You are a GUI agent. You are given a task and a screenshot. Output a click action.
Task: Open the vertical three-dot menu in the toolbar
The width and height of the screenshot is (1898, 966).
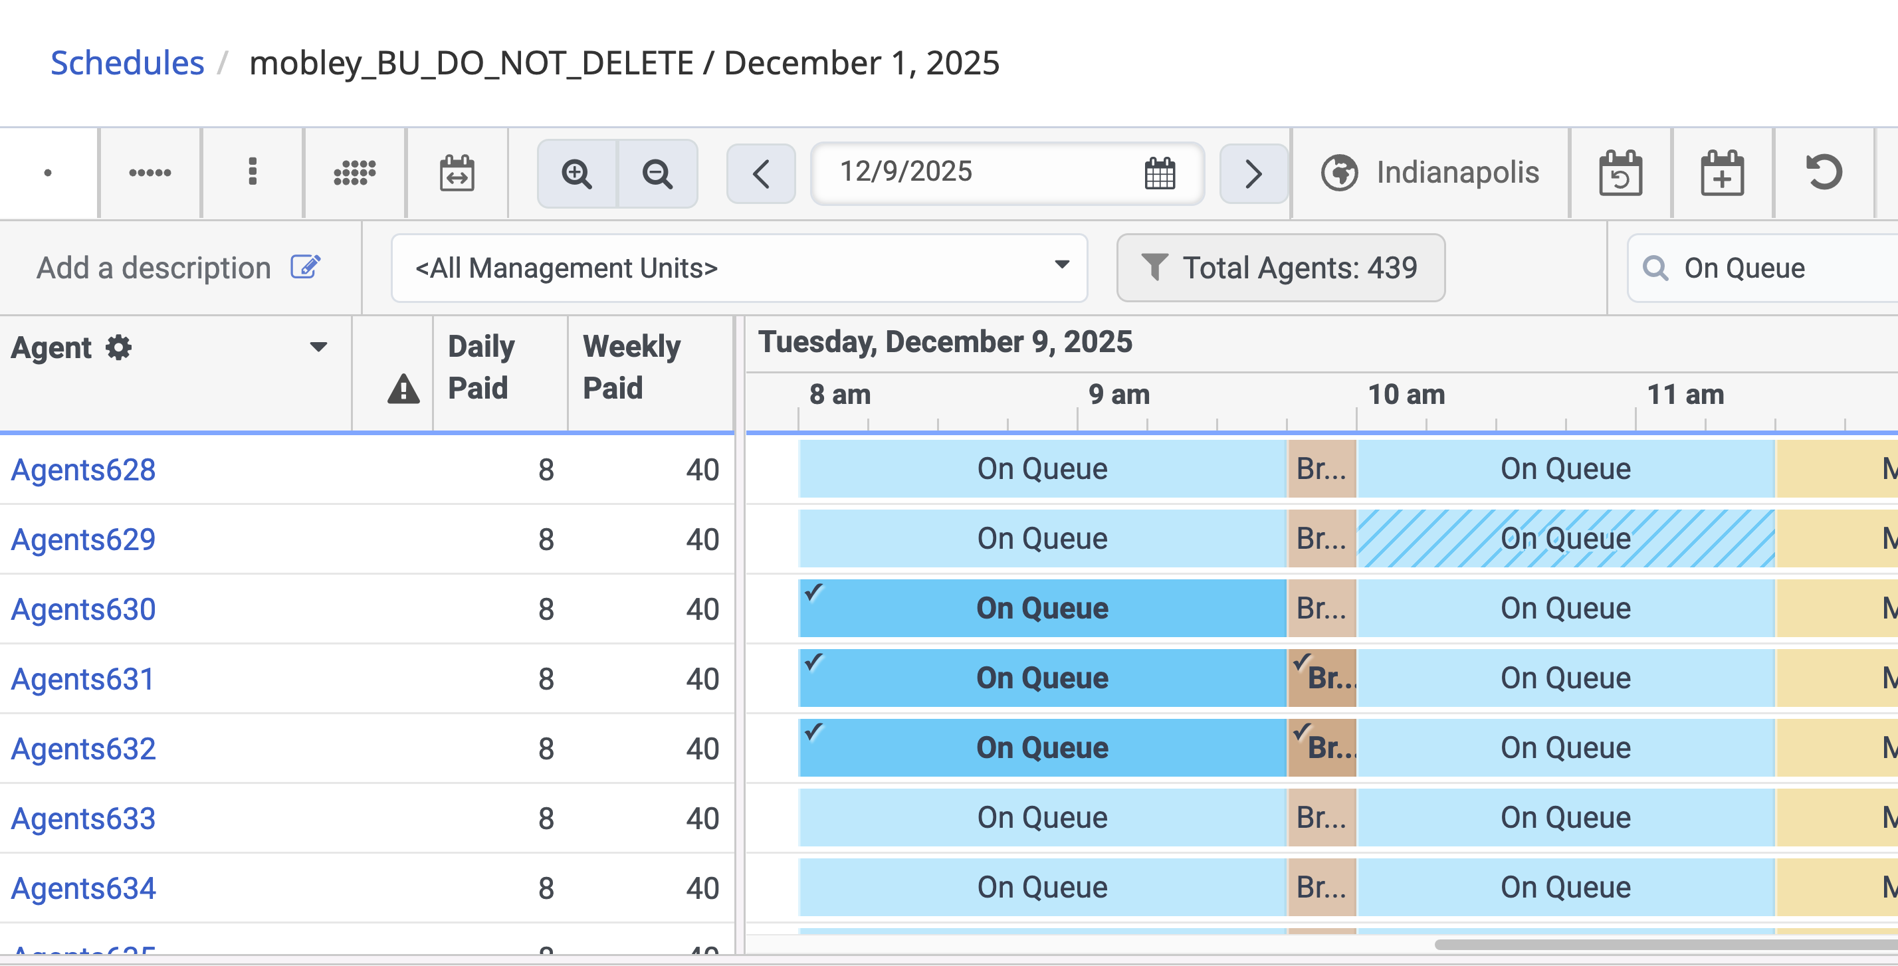(253, 174)
